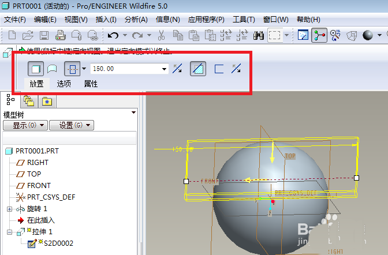Click the thicken sketch icon
The image size is (388, 255).
[219, 69]
